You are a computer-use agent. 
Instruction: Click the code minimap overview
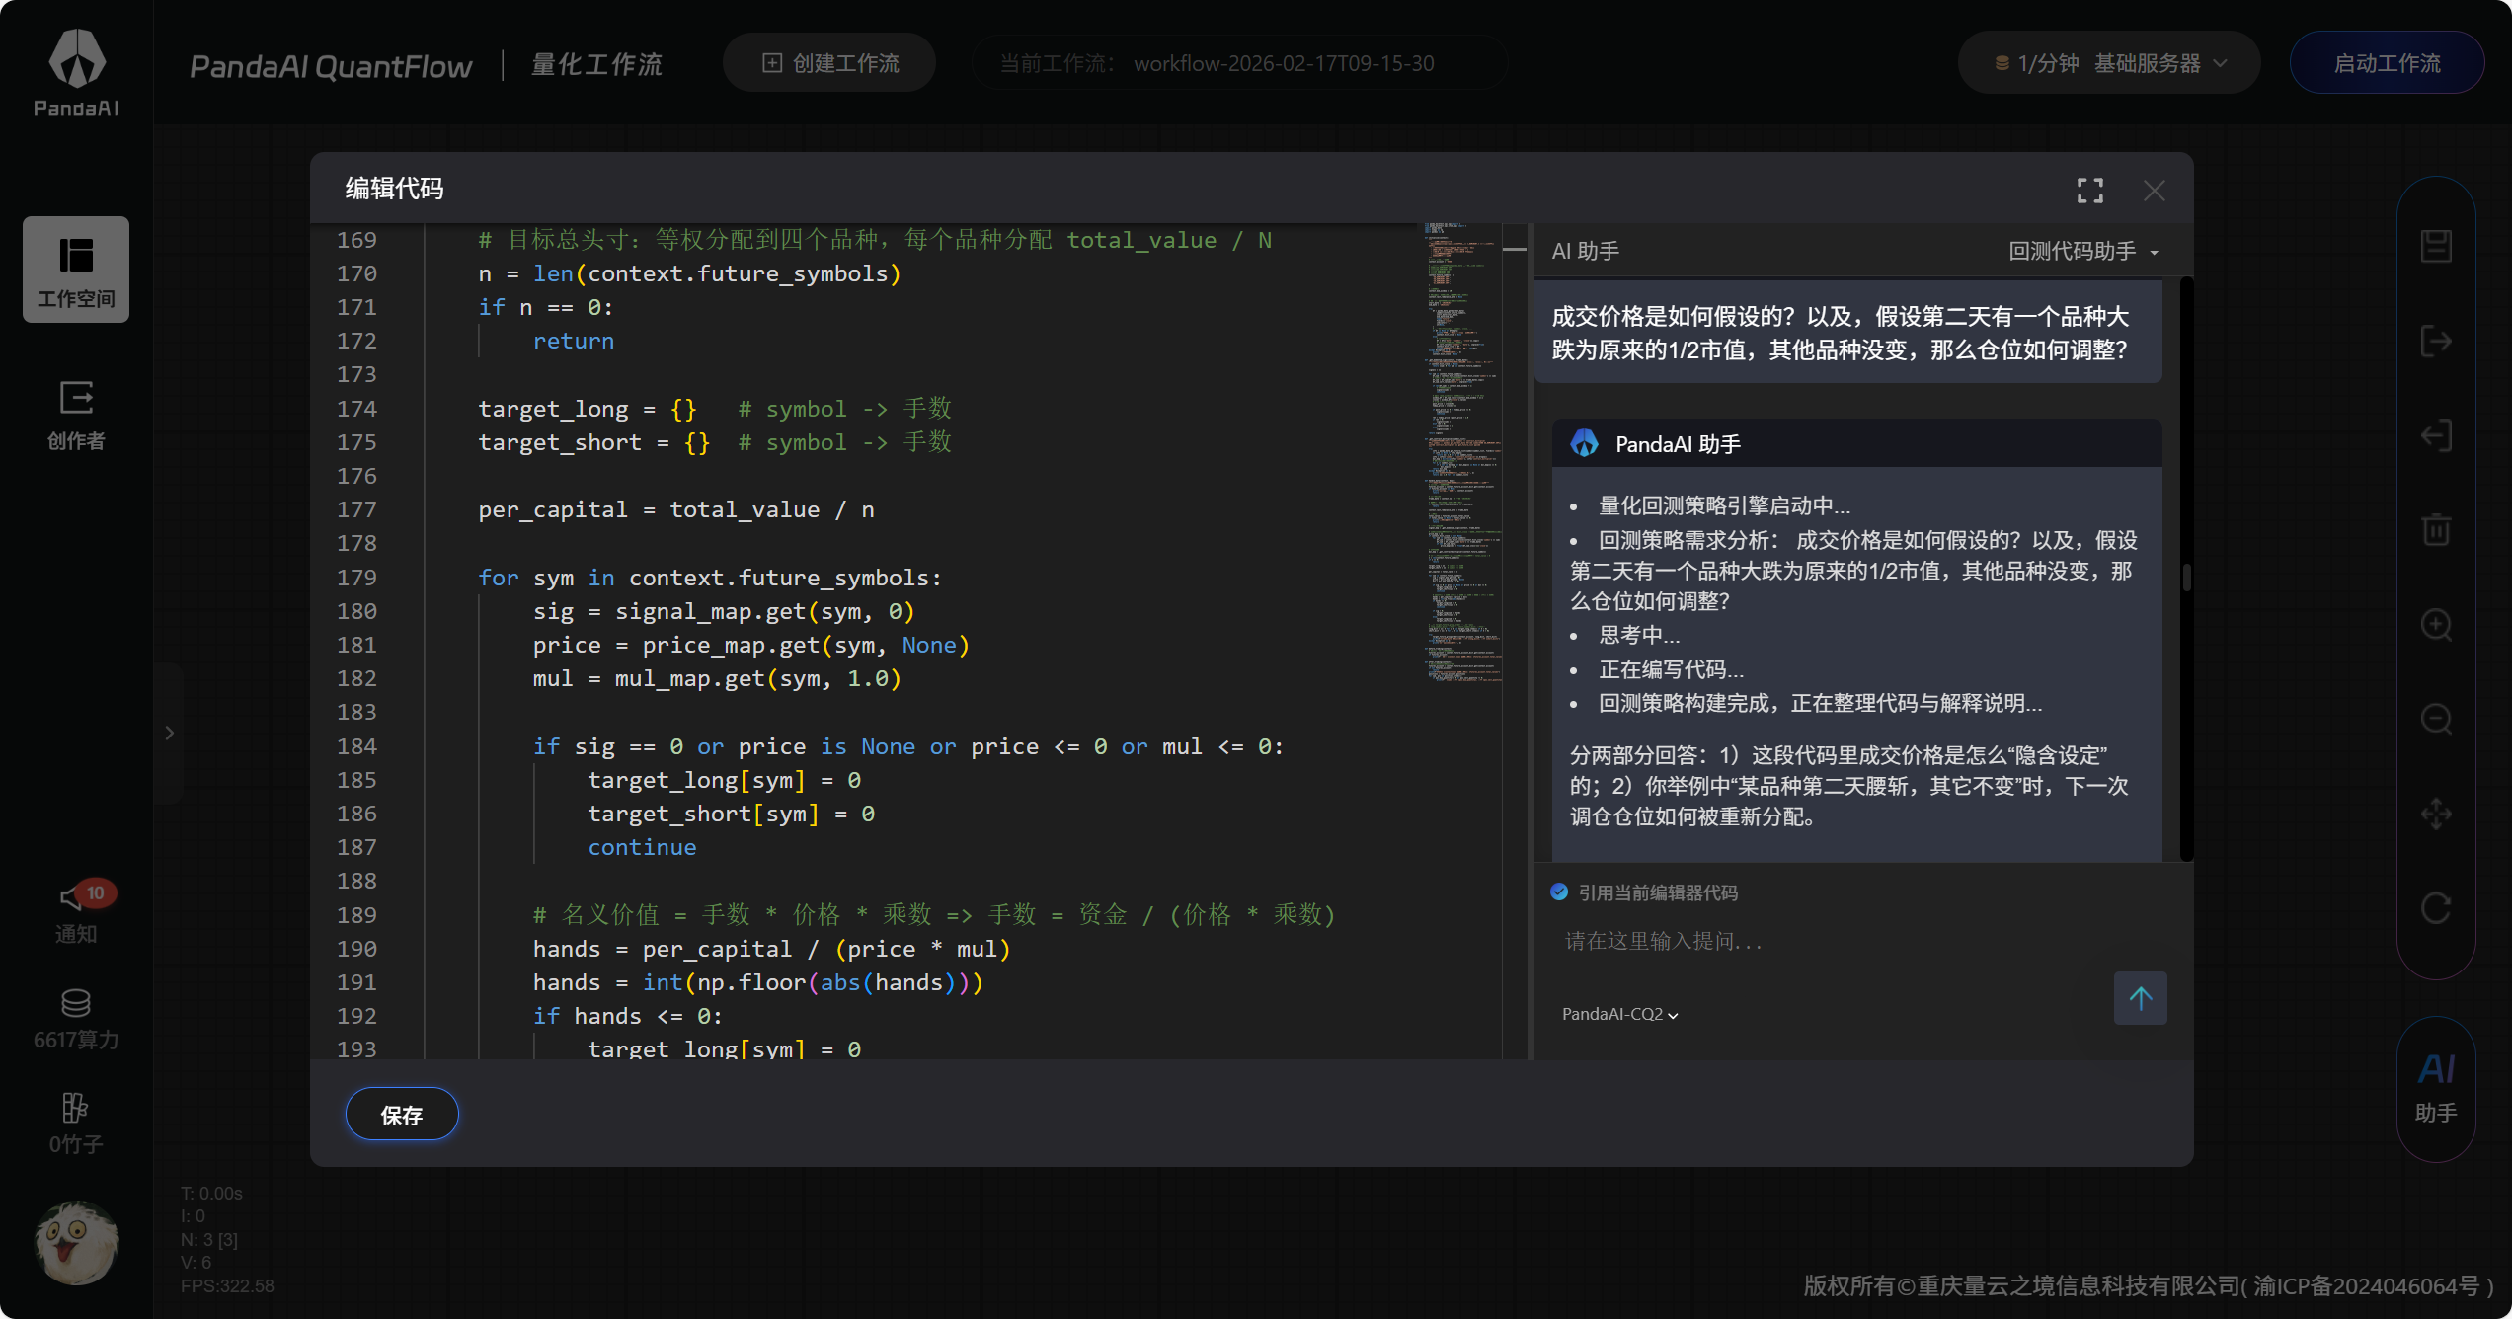coord(1463,452)
